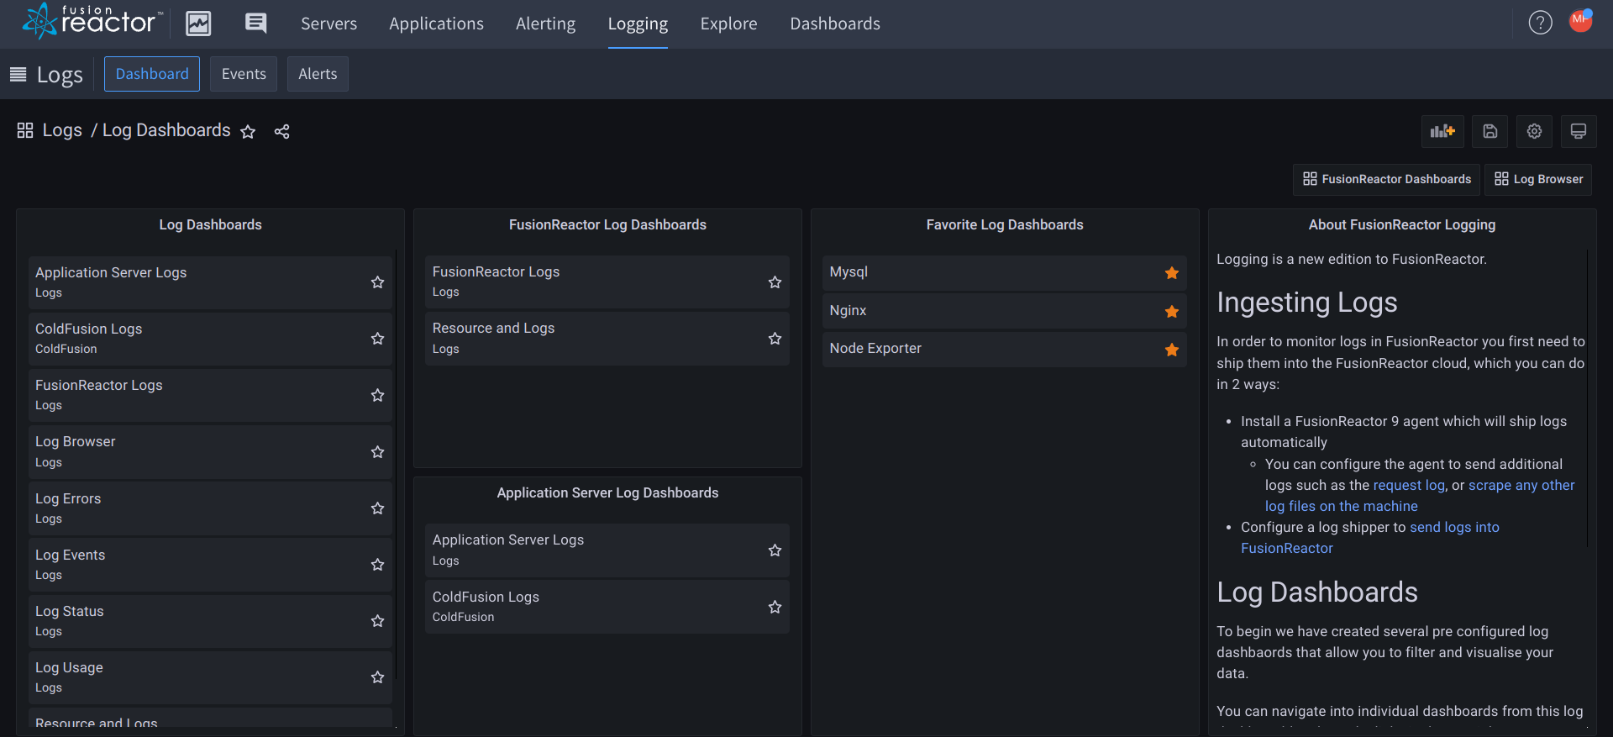Star the Log Events dashboard
The width and height of the screenshot is (1613, 737).
pos(377,565)
